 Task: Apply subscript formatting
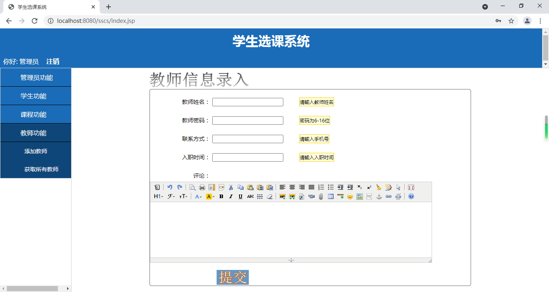pyautogui.click(x=360, y=187)
